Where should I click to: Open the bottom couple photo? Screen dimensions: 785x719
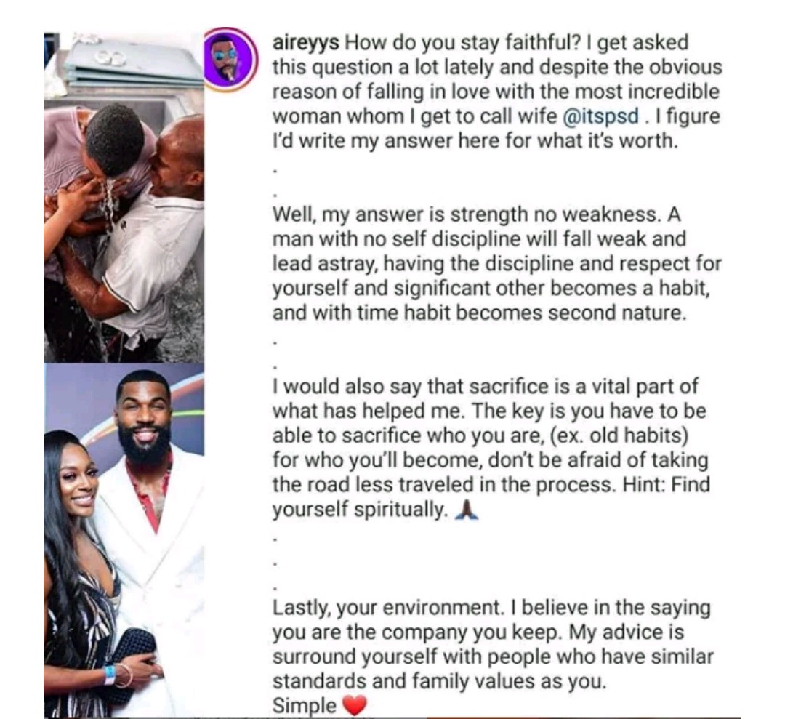pyautogui.click(x=124, y=539)
